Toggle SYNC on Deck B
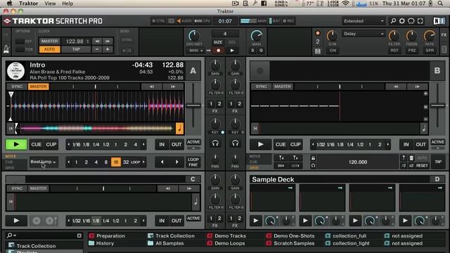This screenshot has width=450, height=253. pos(261,86)
